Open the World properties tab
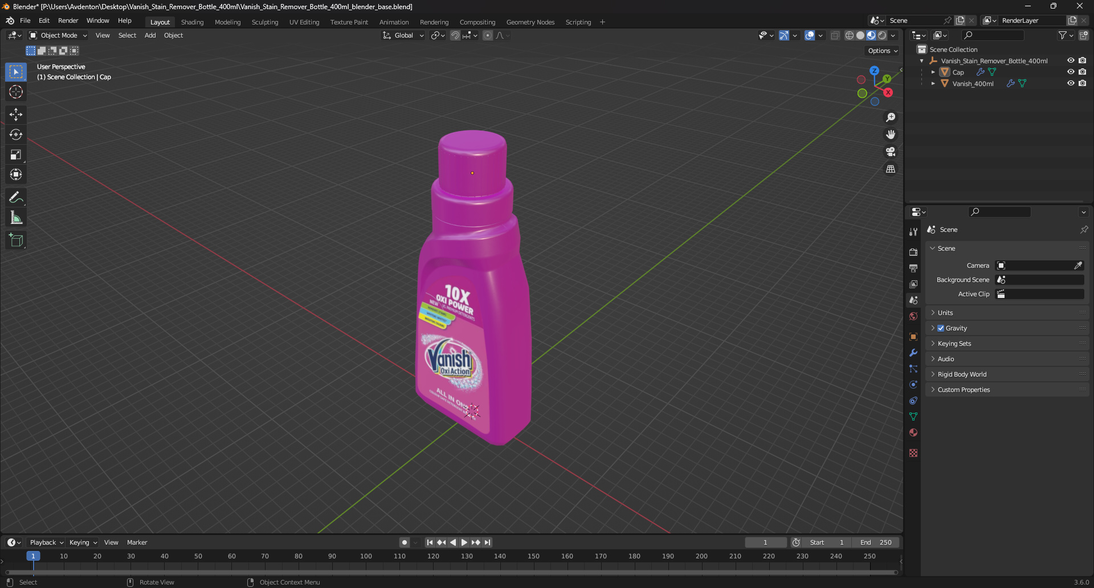Viewport: 1094px width, 588px height. tap(913, 316)
